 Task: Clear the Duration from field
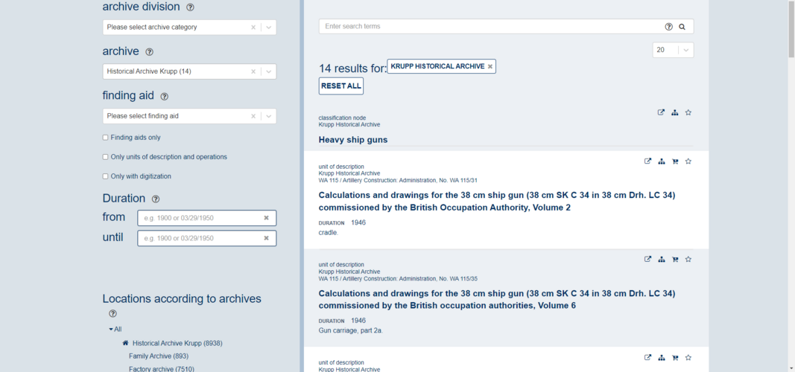(x=266, y=218)
